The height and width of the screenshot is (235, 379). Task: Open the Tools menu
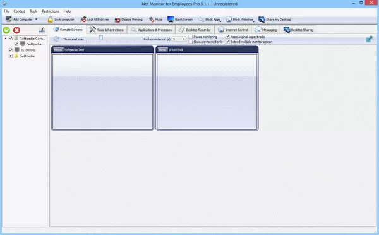[x=33, y=11]
